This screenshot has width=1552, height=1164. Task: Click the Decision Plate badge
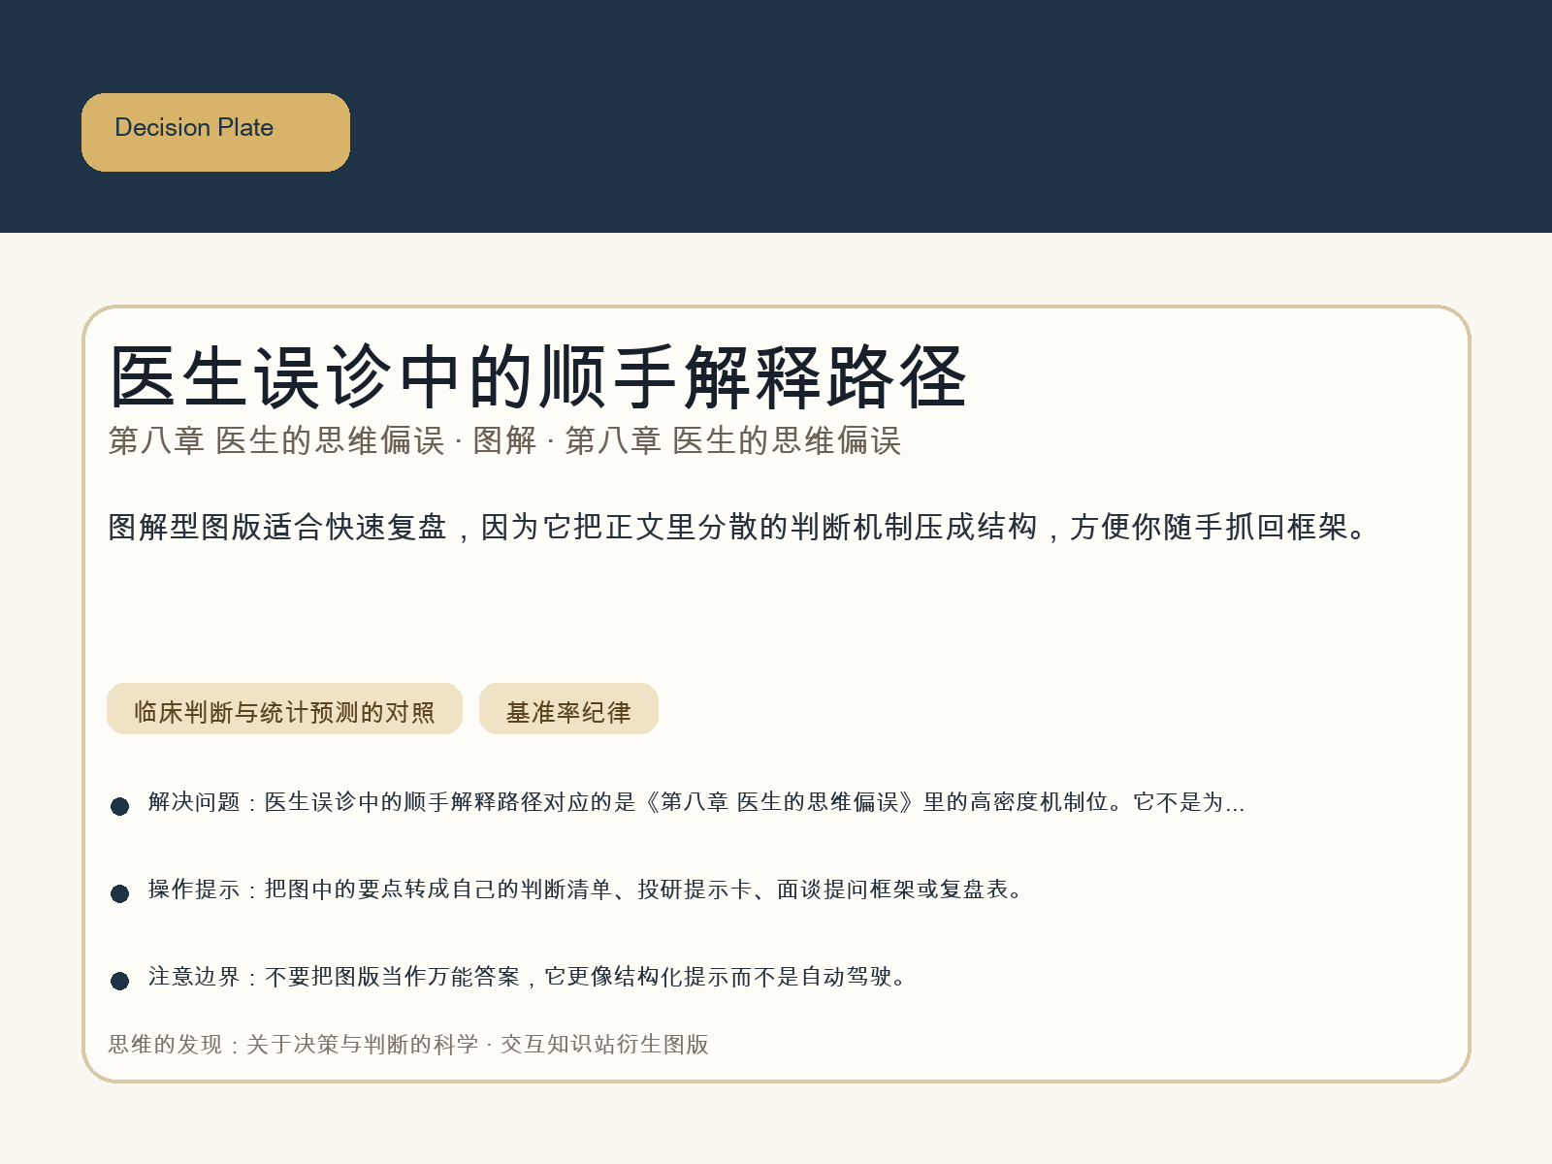pyautogui.click(x=215, y=132)
